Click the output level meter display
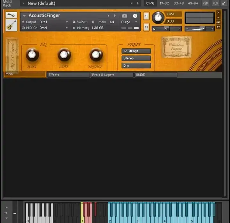Image resolution: width=230 pixels, height=223 pixels. click(x=199, y=18)
